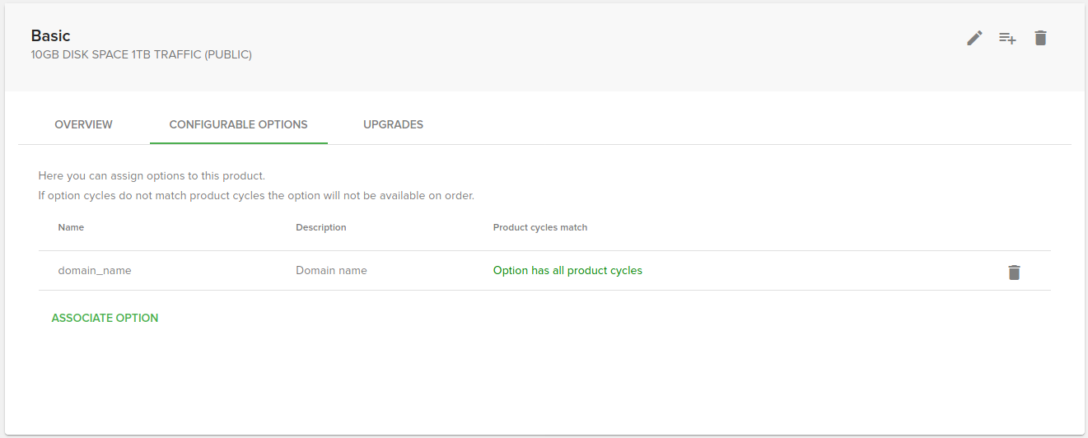The image size is (1088, 438).
Task: Click the blank space in domain_name row
Action: [x=824, y=270]
